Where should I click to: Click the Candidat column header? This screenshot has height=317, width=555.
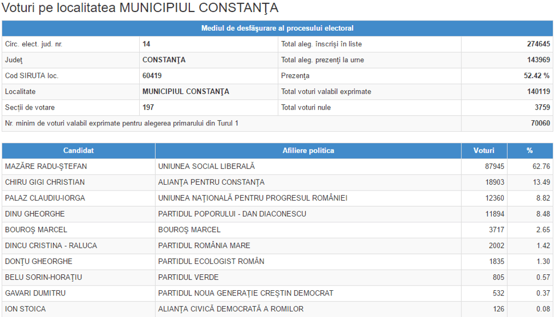coord(78,151)
